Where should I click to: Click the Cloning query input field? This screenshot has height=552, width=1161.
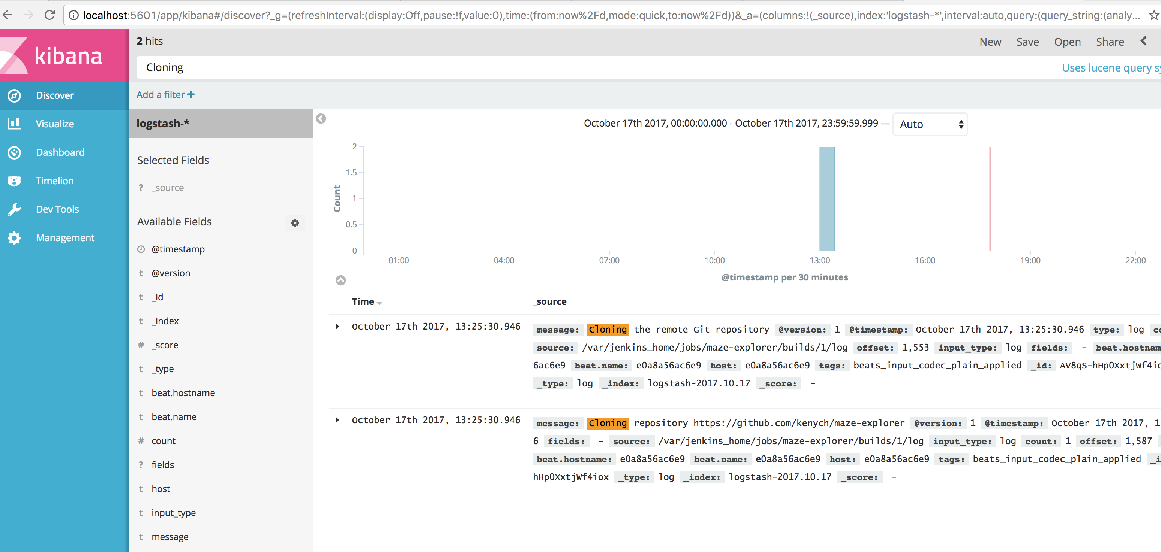(x=595, y=67)
